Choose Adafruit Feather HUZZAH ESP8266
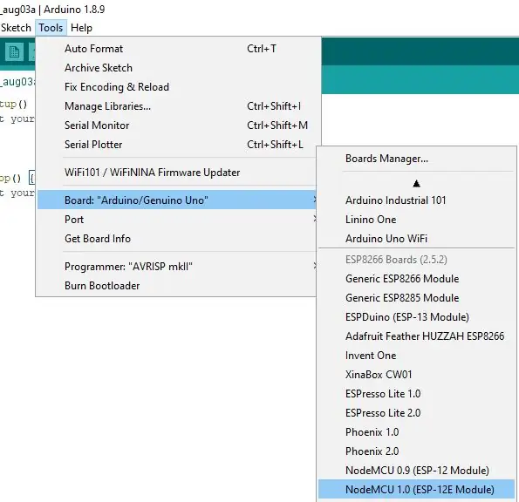The height and width of the screenshot is (502, 519). coord(416,336)
